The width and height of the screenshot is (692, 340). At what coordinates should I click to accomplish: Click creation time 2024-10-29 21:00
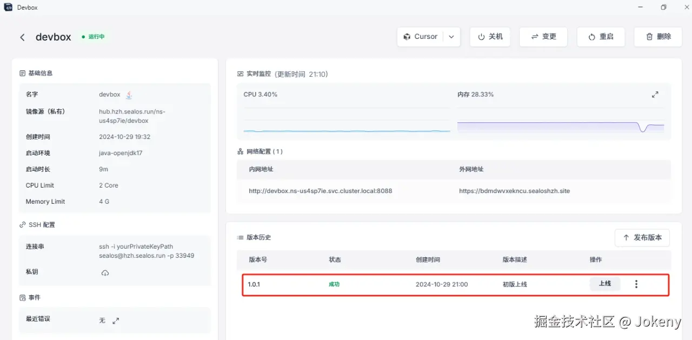(442, 284)
